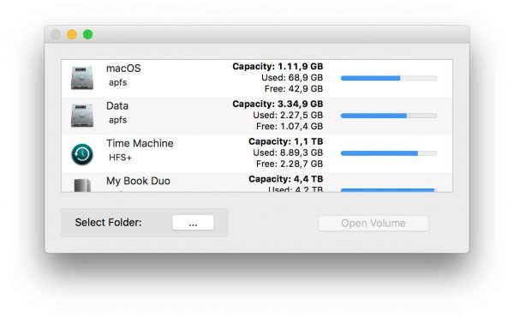Zoom window with green button
This screenshot has width=514, height=317.
click(x=88, y=34)
